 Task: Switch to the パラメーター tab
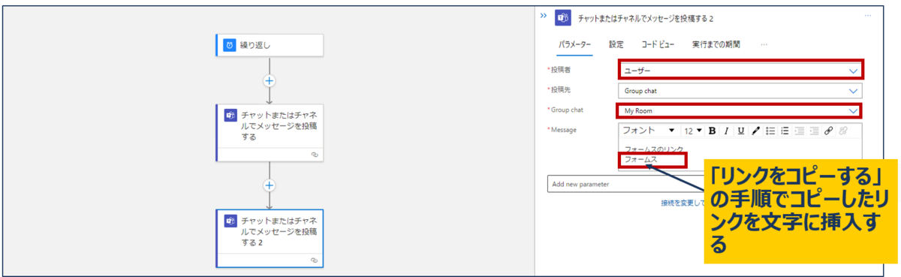click(x=574, y=44)
